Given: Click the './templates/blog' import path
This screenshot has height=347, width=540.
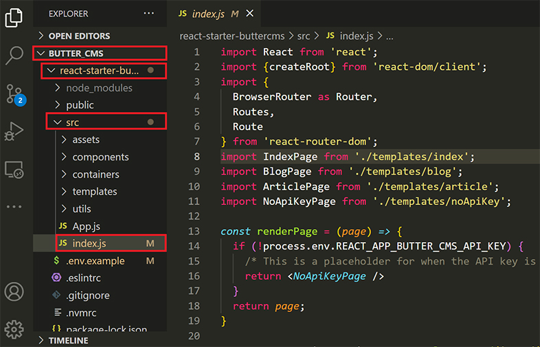Looking at the screenshot, I should [x=403, y=171].
